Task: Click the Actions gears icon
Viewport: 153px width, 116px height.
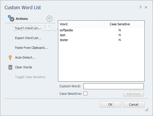Action: pyautogui.click(x=11, y=18)
